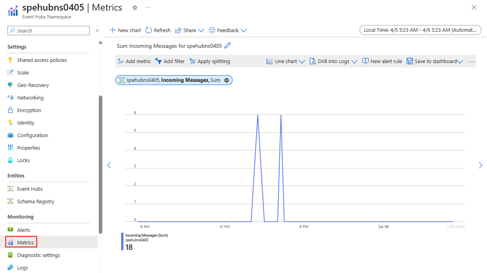Viewport: 487px width, 273px height.
Task: Click the Refresh icon in toolbar
Action: tap(149, 30)
